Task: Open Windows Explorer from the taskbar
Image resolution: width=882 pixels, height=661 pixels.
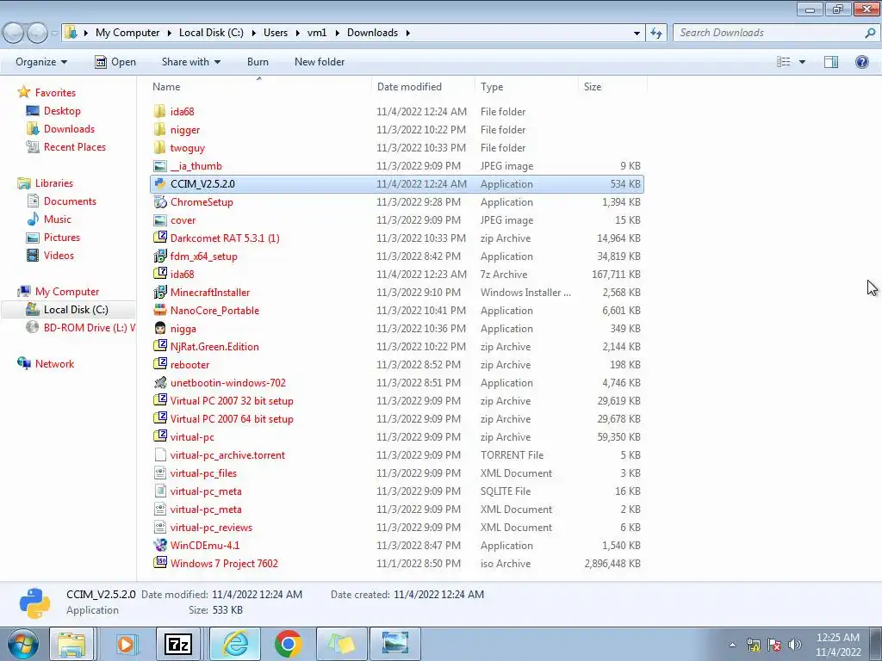Action: pos(71,644)
